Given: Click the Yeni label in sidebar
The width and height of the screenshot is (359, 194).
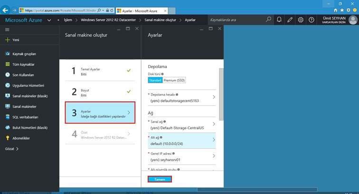Looking at the screenshot, I should [16, 40].
